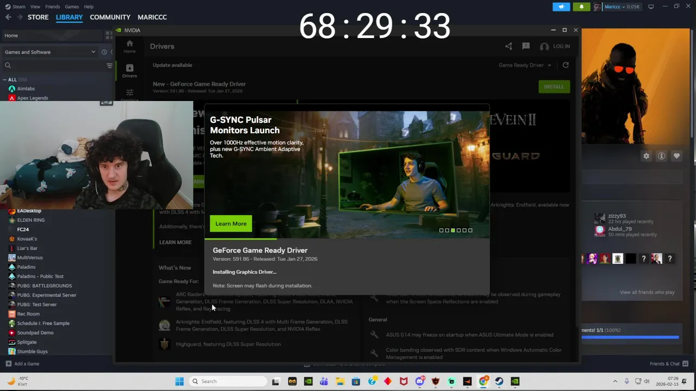This screenshot has height=391, width=696.
Task: Open the Steam STORE tab
Action: pyautogui.click(x=38, y=17)
